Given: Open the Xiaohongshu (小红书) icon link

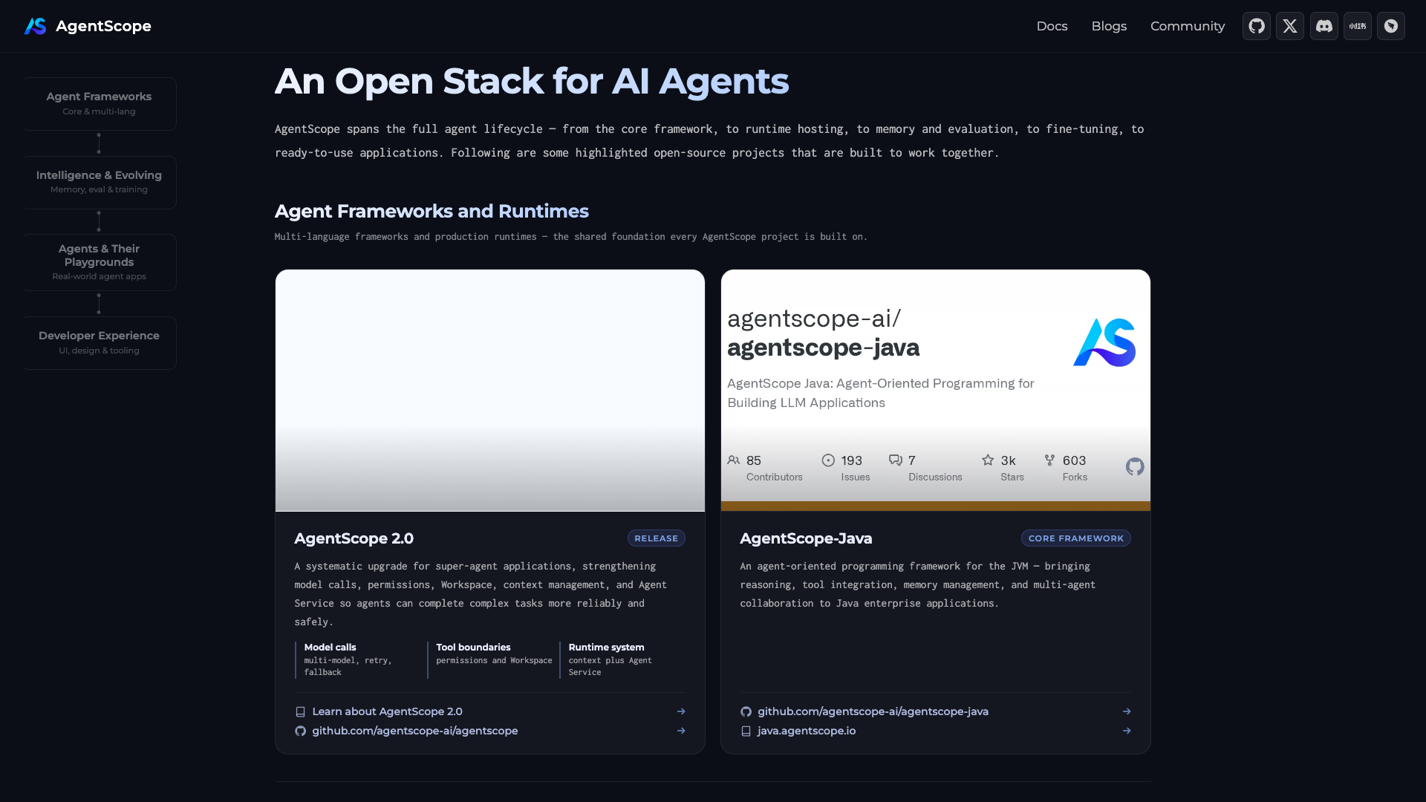Looking at the screenshot, I should tap(1357, 26).
